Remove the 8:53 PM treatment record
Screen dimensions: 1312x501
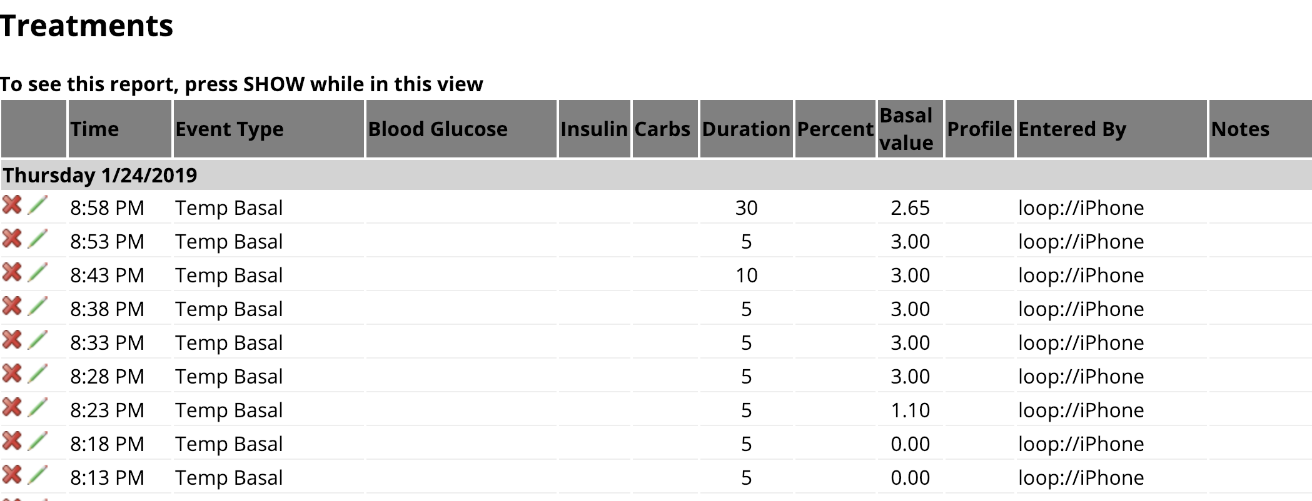(x=13, y=239)
